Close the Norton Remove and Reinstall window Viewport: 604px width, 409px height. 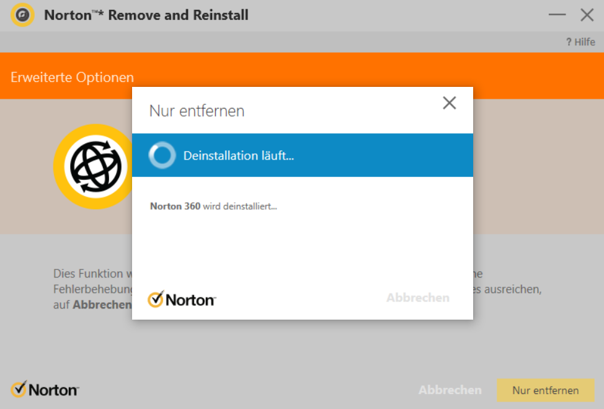[x=587, y=15]
